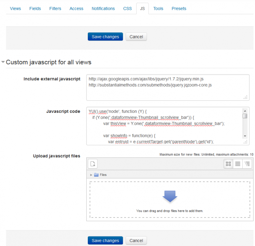Switch file manager to tree view
The width and height of the screenshot is (255, 246).
pyautogui.click(x=247, y=164)
